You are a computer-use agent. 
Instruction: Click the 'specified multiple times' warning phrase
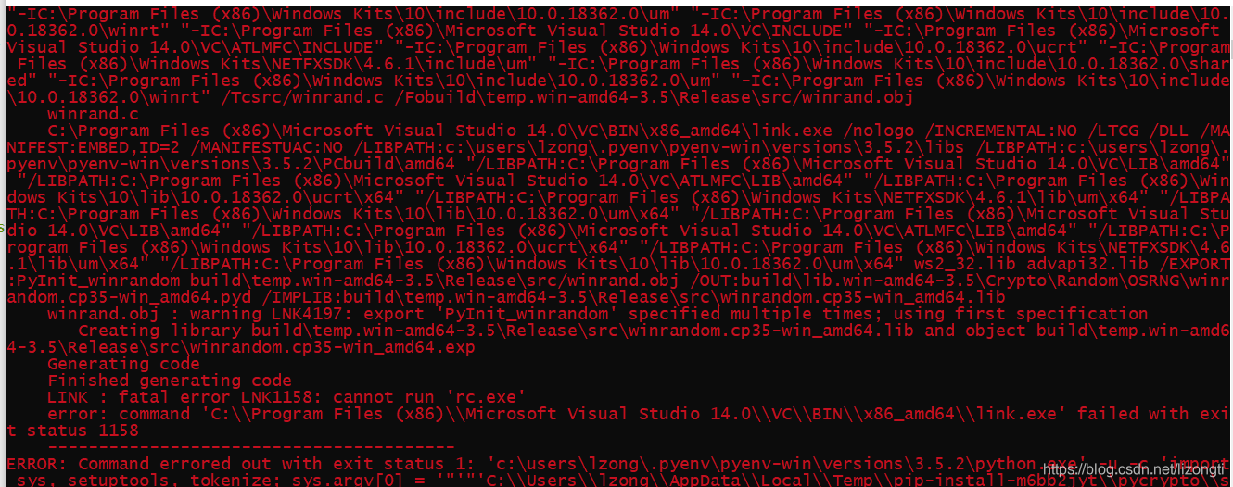(x=752, y=314)
